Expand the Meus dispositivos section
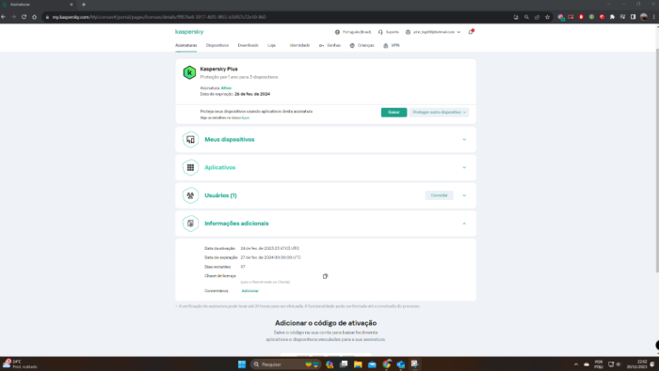Screen dimensions: 659x371 click(464, 140)
